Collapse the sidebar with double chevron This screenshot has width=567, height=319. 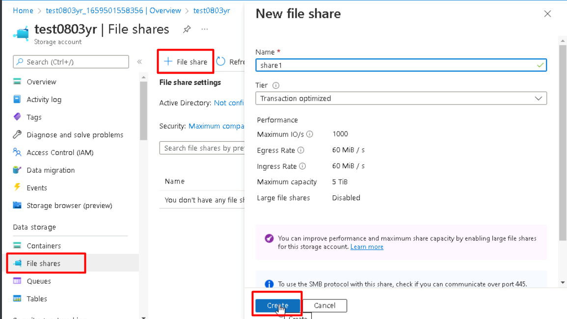pos(139,62)
